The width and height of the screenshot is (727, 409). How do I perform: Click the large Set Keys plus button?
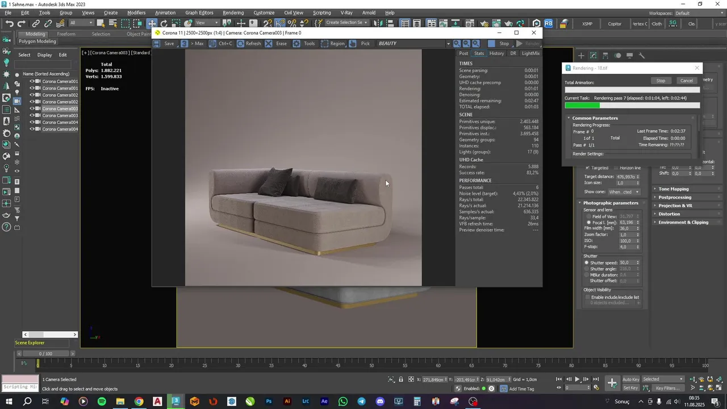[612, 383]
